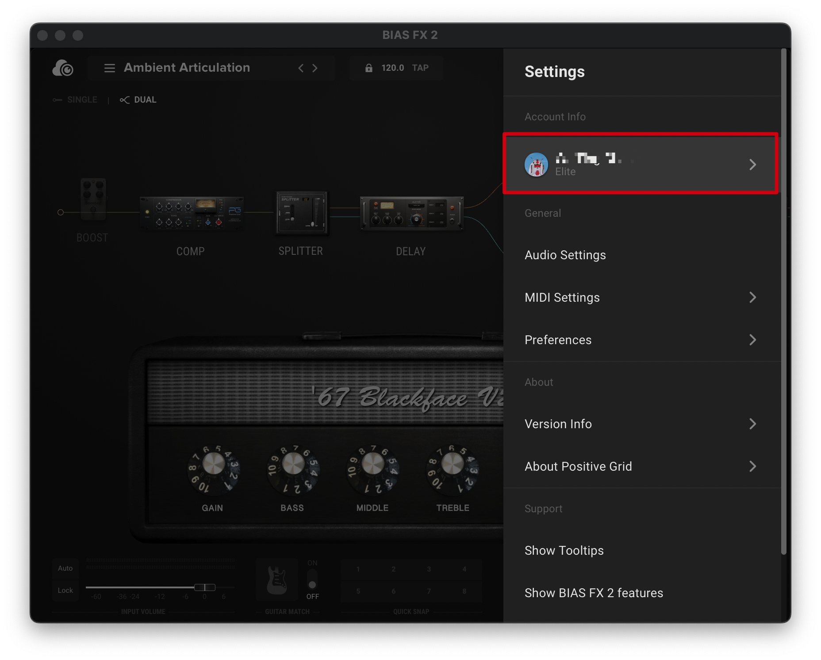
Task: Click the window close button
Action: click(x=42, y=35)
